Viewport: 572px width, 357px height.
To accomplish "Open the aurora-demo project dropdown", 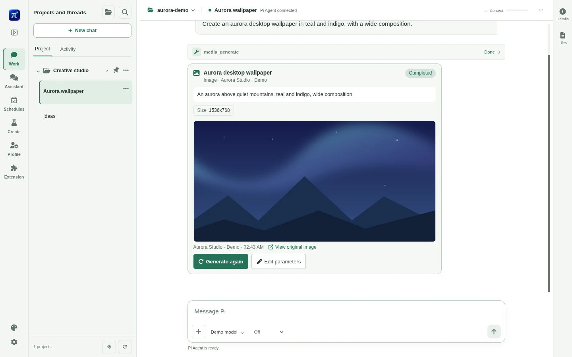I will [x=172, y=10].
